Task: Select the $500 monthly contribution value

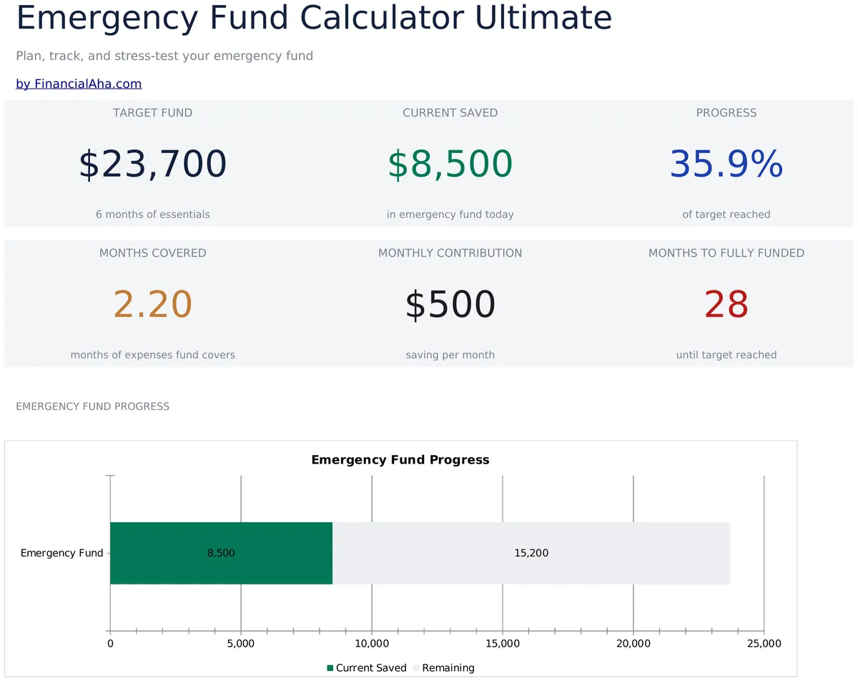Action: tap(450, 305)
